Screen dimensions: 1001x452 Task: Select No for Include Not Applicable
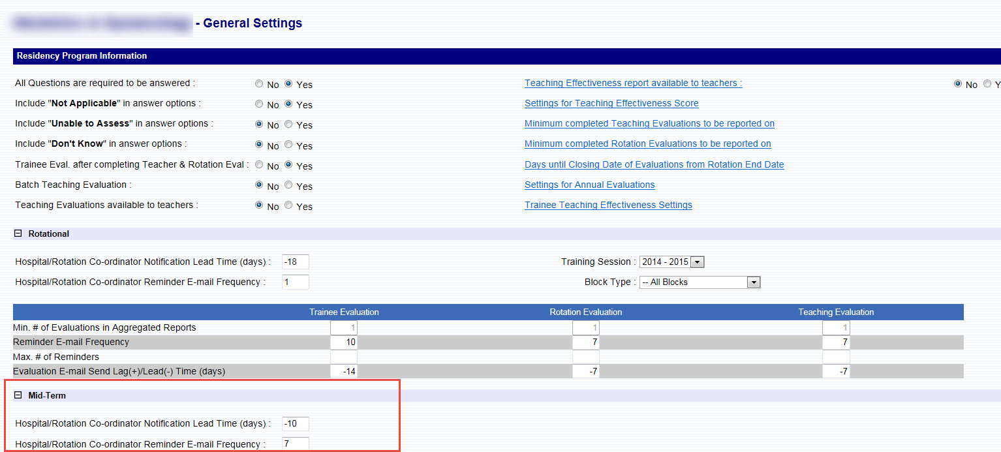(259, 104)
